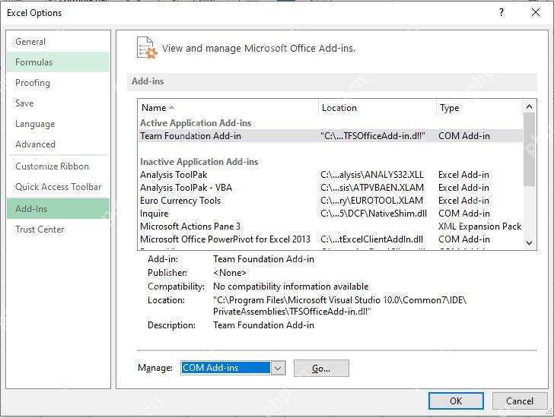
Task: Click the Location column header
Action: (377, 108)
